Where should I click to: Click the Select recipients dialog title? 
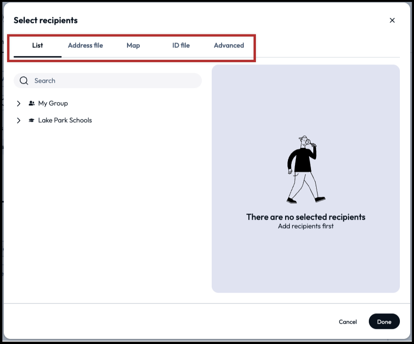click(x=45, y=20)
